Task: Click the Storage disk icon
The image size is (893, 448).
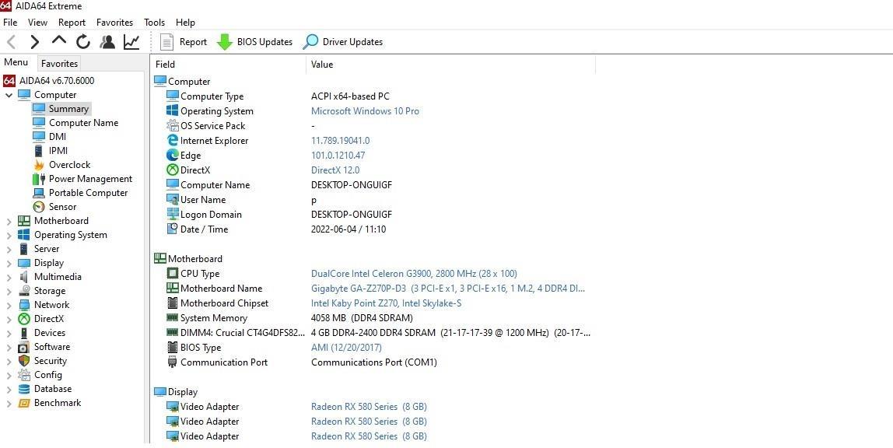Action: [x=24, y=291]
